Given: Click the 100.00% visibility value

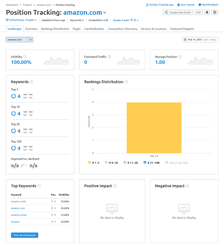Looking at the screenshot, I should tap(21, 62).
